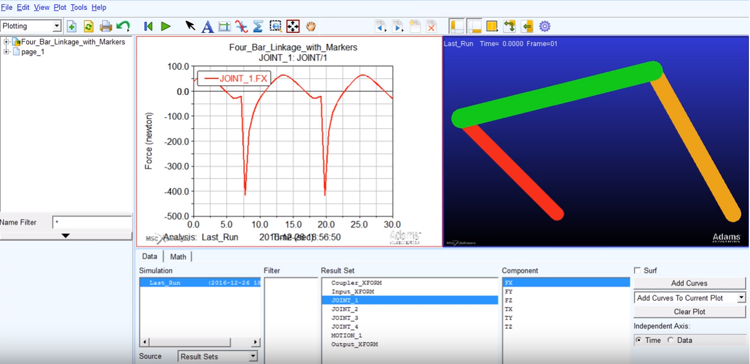
Task: Click the green undo arrow icon
Action: click(x=123, y=26)
